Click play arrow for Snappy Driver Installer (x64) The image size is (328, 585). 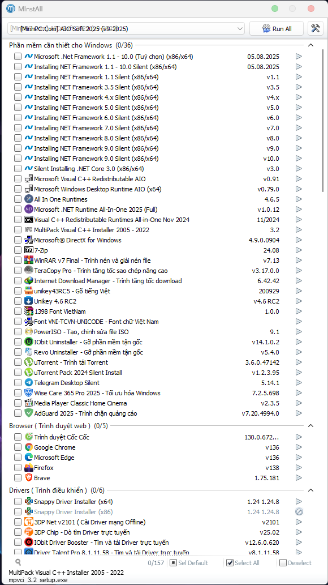tap(299, 501)
